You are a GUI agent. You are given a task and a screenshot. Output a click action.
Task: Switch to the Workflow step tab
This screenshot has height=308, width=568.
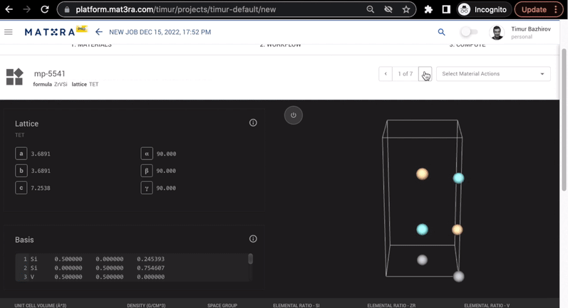click(280, 46)
